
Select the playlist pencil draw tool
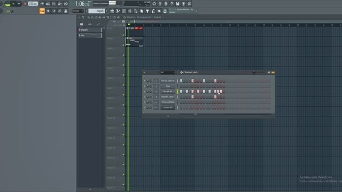pos(89,17)
